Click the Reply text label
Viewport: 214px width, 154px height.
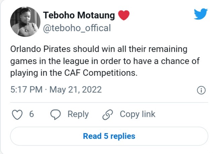click(78, 114)
